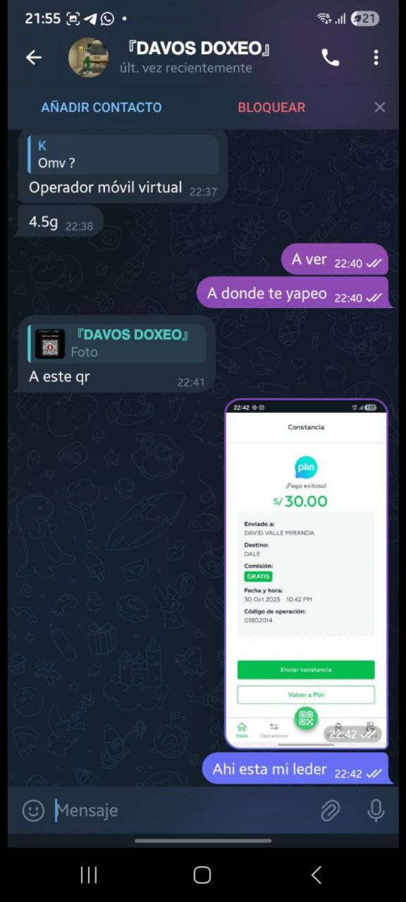Tap the DAVOS DOXEO profile avatar
The width and height of the screenshot is (406, 902).
click(x=88, y=58)
